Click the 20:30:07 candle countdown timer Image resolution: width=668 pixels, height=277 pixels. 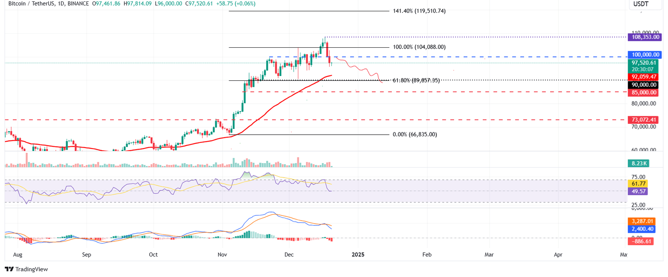(x=643, y=68)
